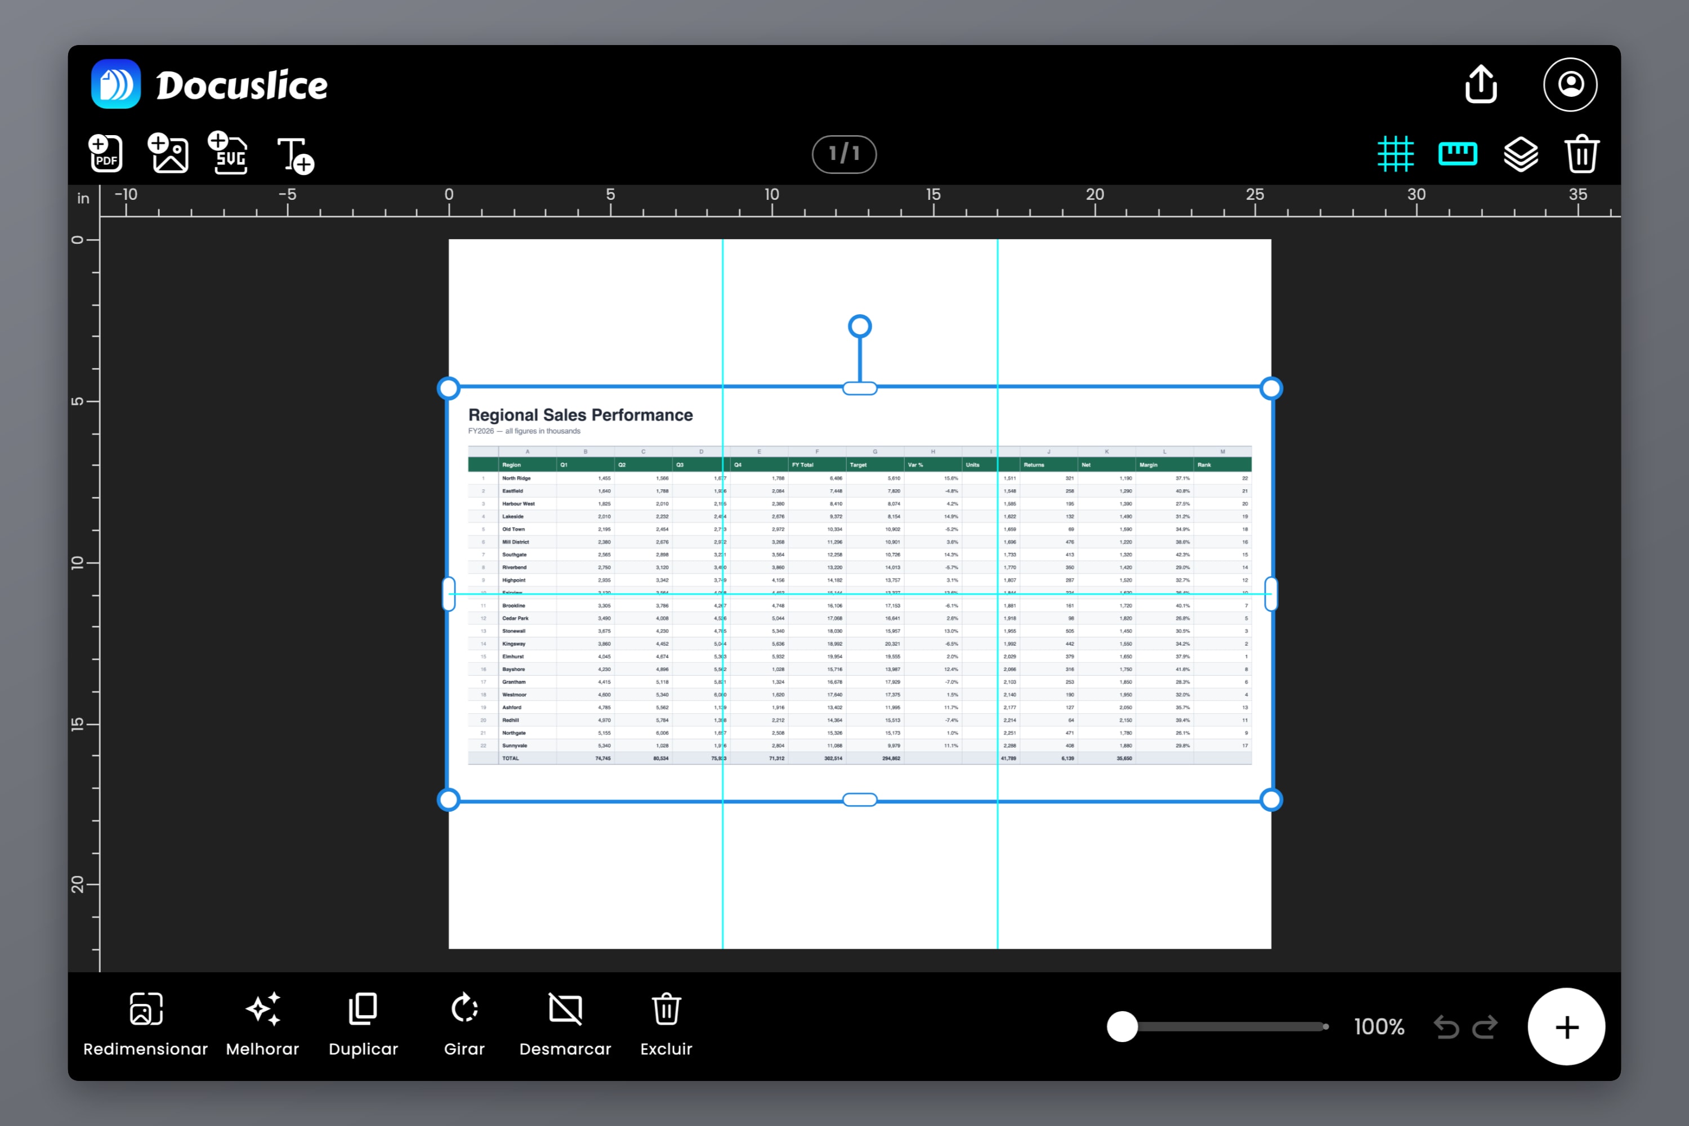Redo the last undone action

point(1485,1027)
